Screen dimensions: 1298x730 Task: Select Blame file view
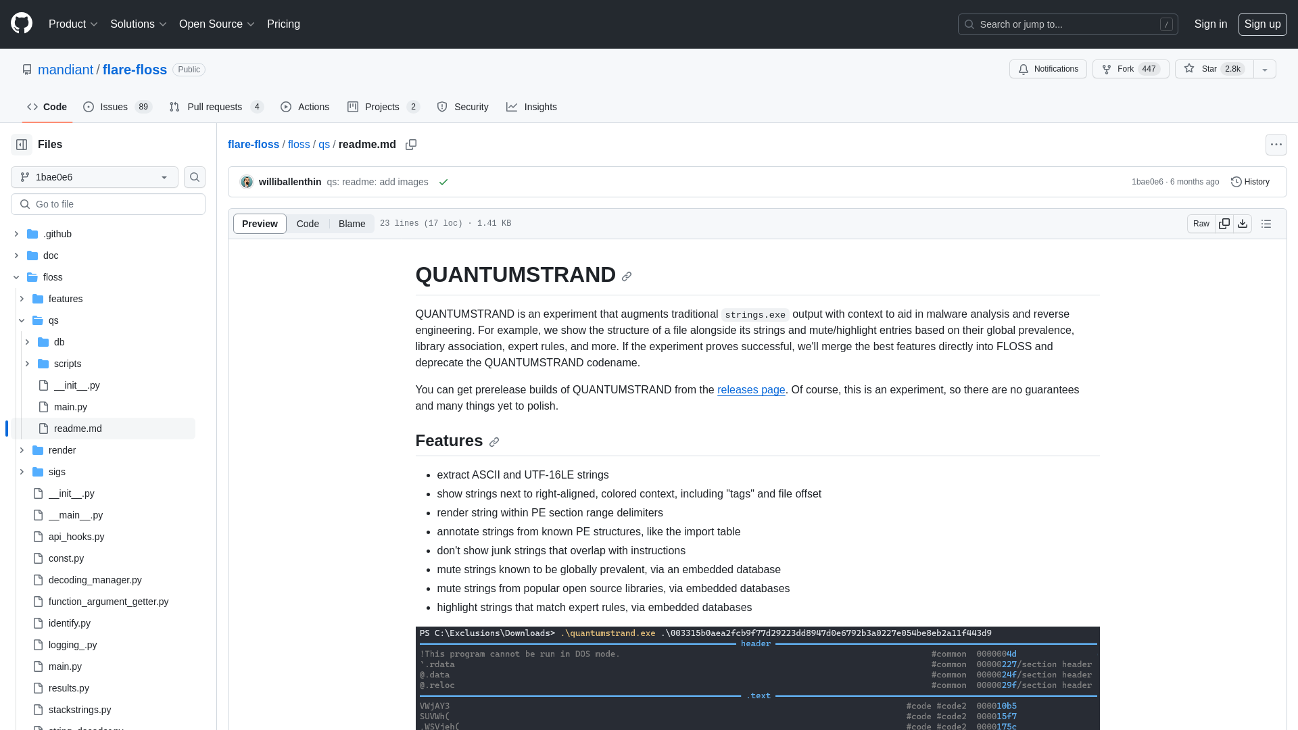click(352, 224)
